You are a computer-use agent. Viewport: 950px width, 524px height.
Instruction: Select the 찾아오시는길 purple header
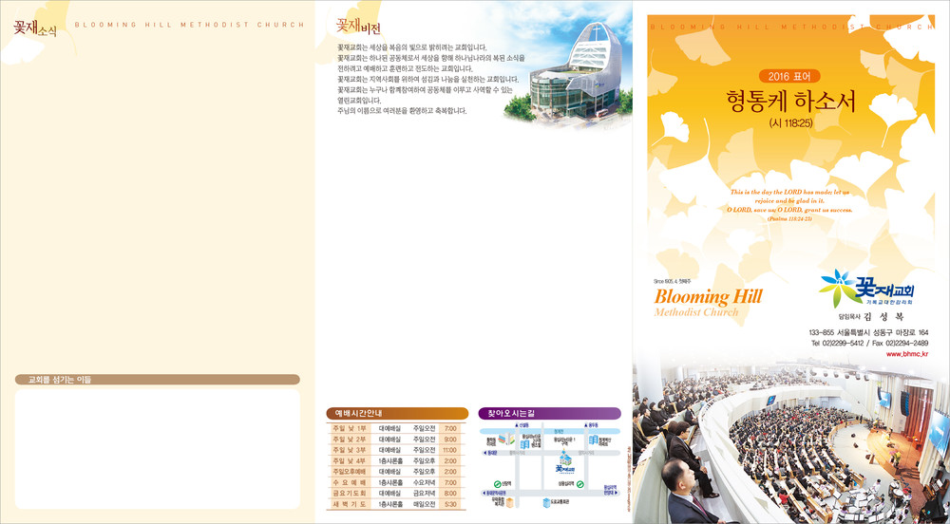[x=549, y=414]
